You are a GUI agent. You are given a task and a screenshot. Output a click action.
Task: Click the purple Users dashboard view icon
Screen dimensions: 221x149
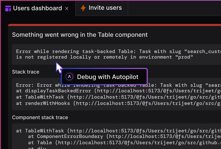8,8
